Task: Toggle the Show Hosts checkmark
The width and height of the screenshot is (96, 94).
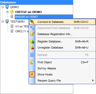Action: pos(32,74)
